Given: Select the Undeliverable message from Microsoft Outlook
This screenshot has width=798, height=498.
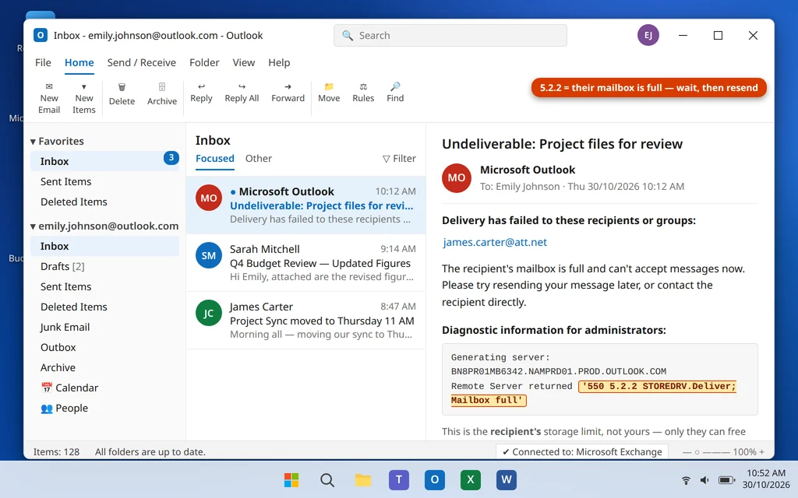Looking at the screenshot, I should [305, 205].
